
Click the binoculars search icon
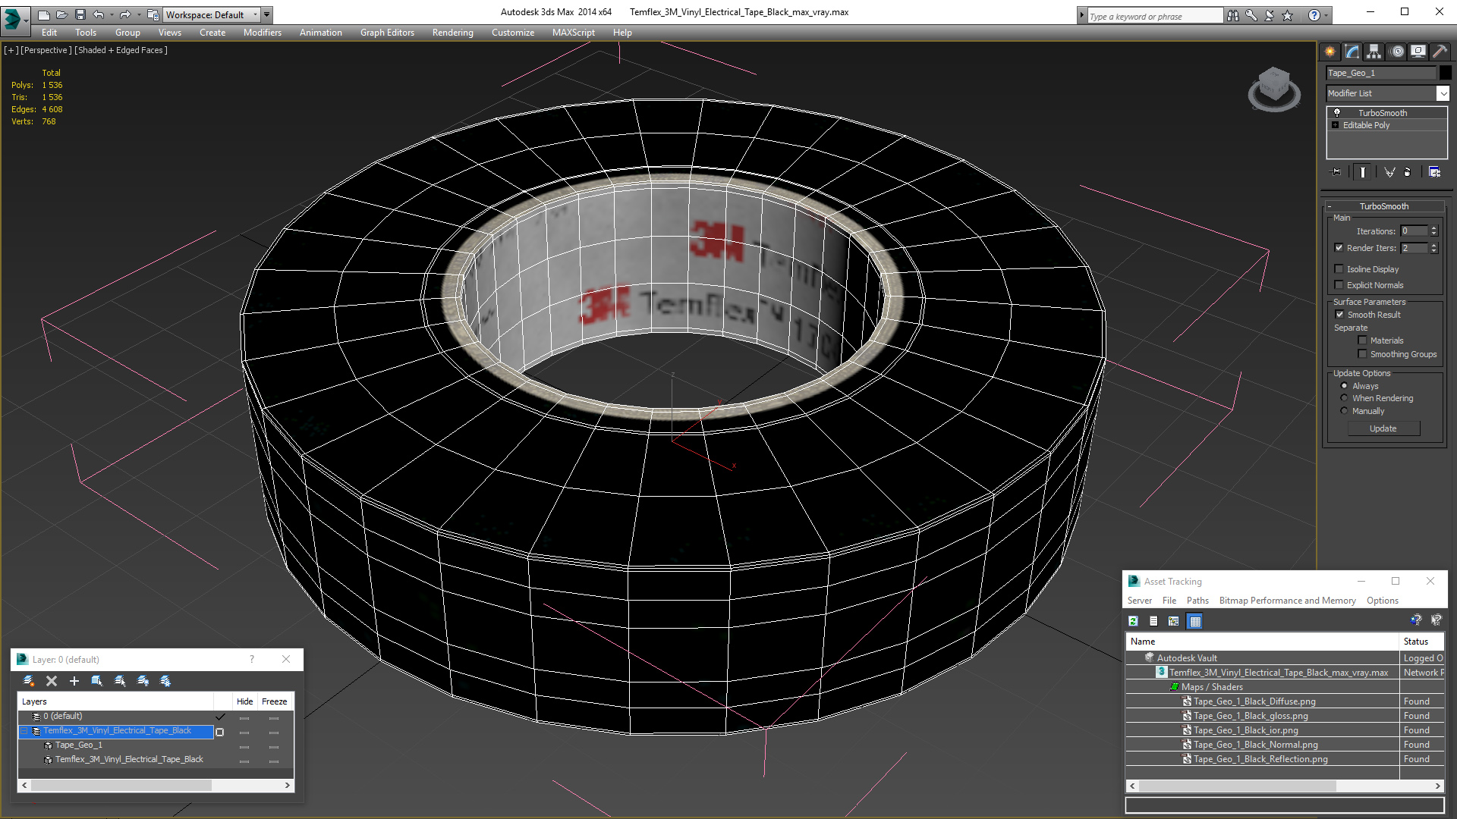(1233, 15)
